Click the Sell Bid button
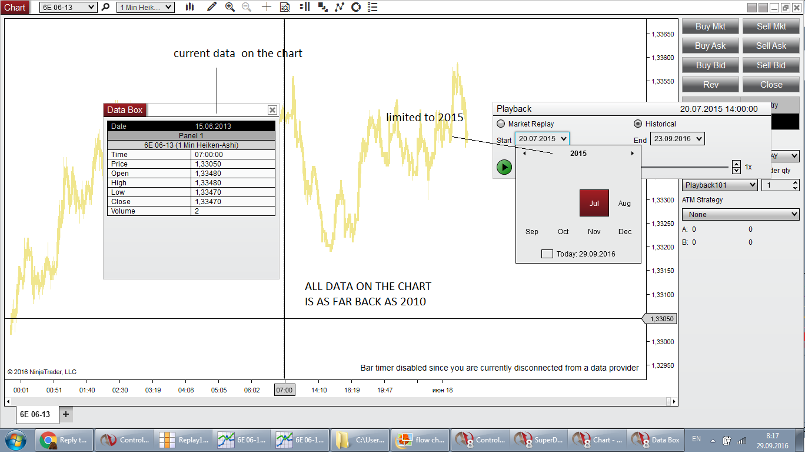This screenshot has height=453, width=805. point(771,65)
